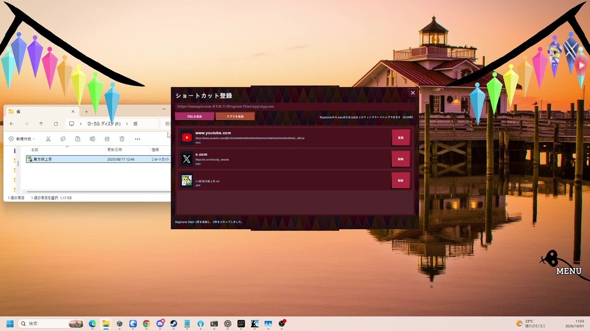Open the weather widget showing 23°C
Viewport: 590px width, 331px height.
coord(531,324)
